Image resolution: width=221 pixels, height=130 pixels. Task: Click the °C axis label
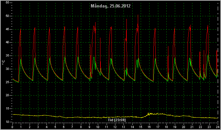point(3,62)
